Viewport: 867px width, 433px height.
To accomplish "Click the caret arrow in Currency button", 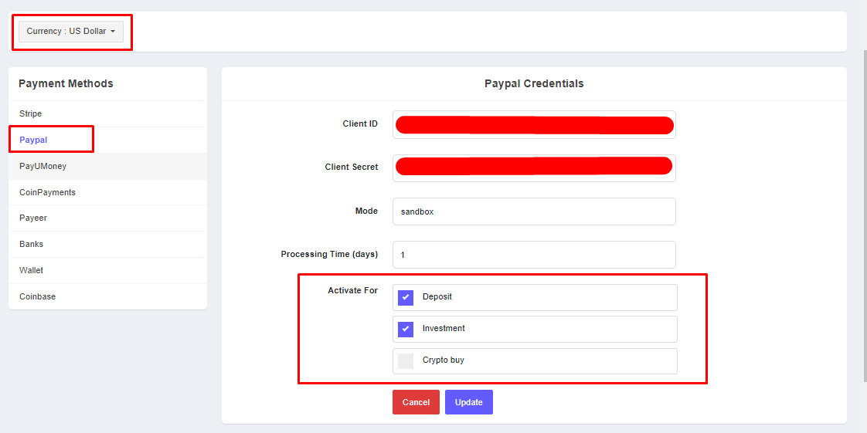I will 113,32.
